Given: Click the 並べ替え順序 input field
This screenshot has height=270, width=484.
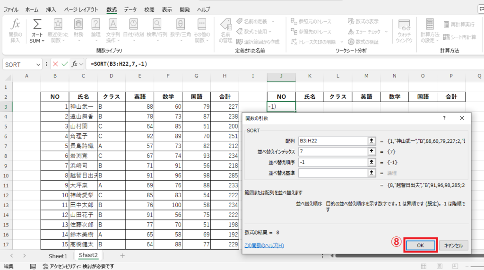Looking at the screenshot, I should pyautogui.click(x=333, y=162).
